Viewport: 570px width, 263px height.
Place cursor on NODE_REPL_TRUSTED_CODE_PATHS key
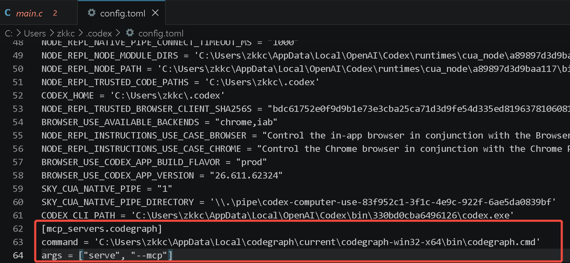[x=115, y=82]
